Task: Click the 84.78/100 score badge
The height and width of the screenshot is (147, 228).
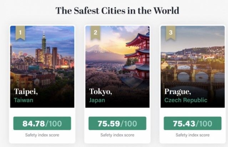Action: [42, 123]
